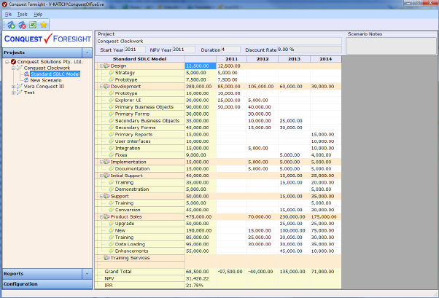Viewport: 439px width, 298px height.
Task: Click the Development total 289,000.00 cell
Action: (x=201, y=87)
